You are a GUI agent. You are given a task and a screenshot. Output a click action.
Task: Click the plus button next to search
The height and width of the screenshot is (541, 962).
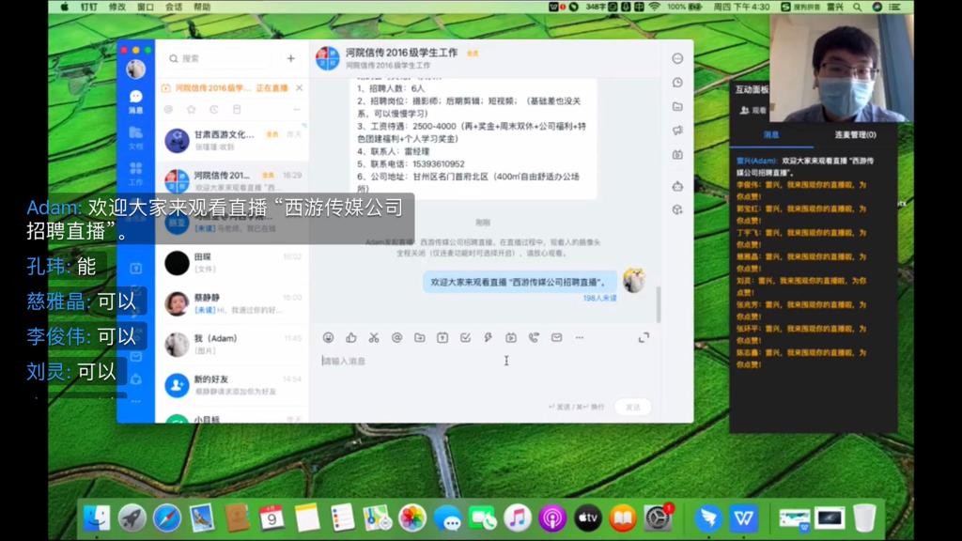290,58
